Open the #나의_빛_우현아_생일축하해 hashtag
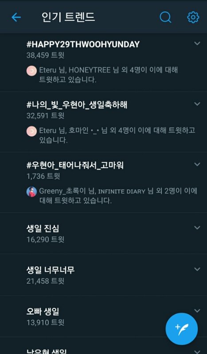The image size is (207, 354). (x=77, y=105)
